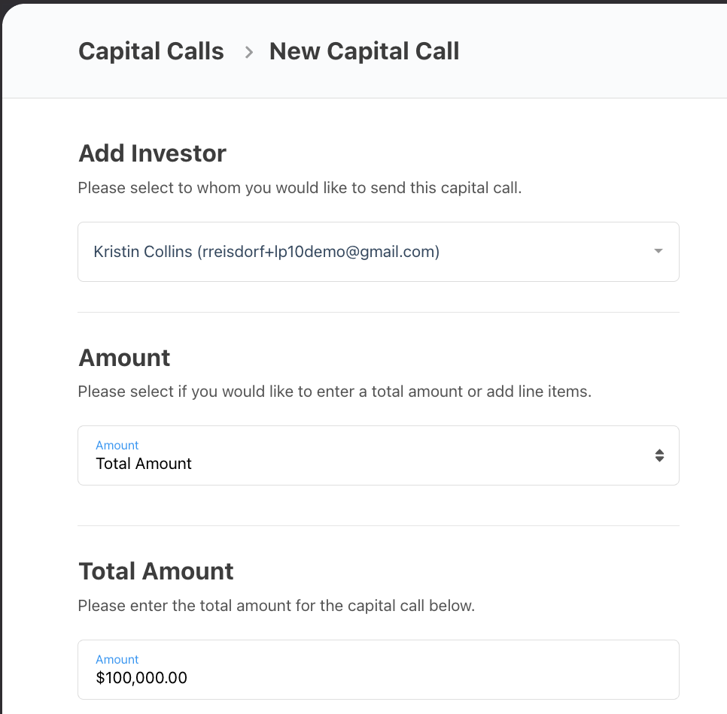Click the breadcrumb chevron separator icon

tap(248, 52)
